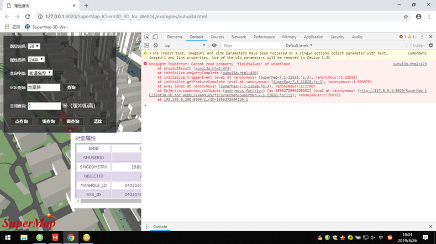Switch to the Elements tab
Image resolution: width=436 pixels, height=244 pixels.
click(175, 37)
